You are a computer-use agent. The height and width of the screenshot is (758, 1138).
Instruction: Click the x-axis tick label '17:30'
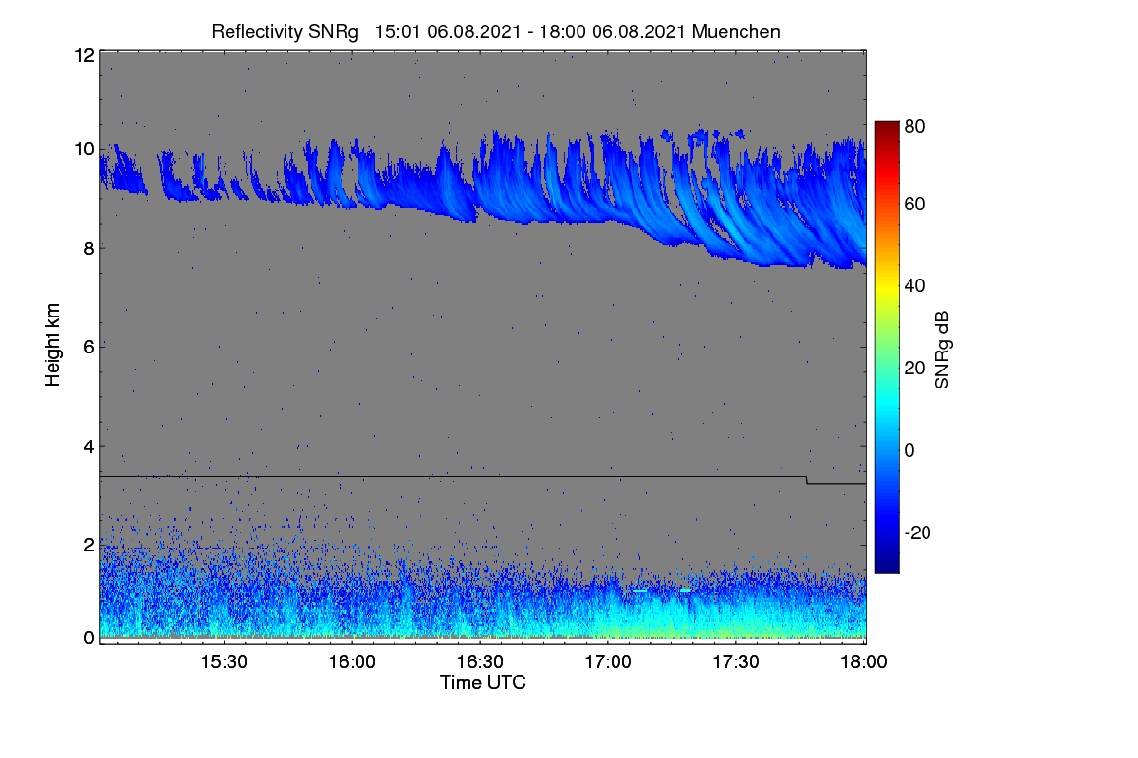[x=736, y=662]
